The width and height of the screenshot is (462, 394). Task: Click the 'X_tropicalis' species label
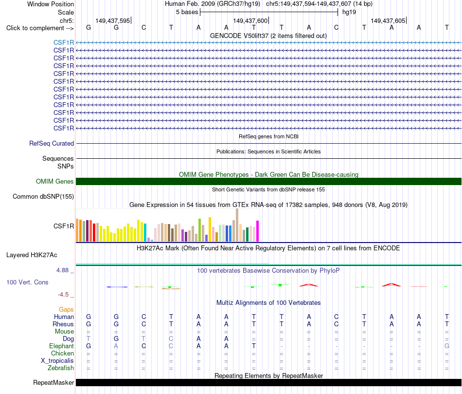click(57, 361)
